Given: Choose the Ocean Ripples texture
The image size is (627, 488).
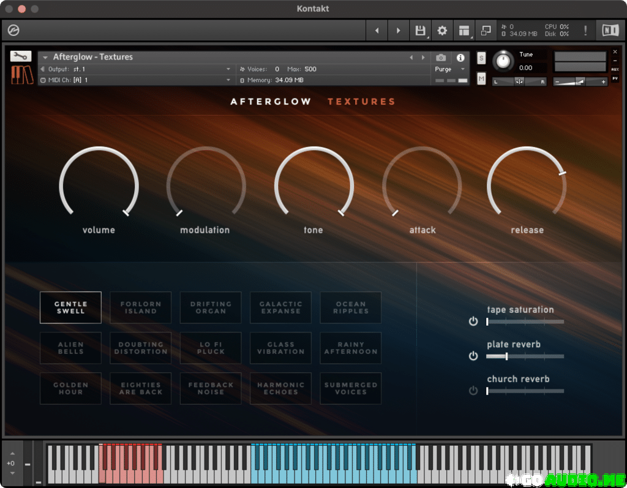Looking at the screenshot, I should (351, 307).
